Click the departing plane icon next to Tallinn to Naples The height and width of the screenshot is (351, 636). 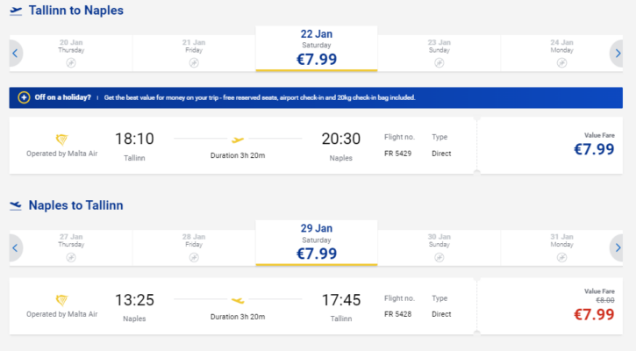pyautogui.click(x=16, y=11)
